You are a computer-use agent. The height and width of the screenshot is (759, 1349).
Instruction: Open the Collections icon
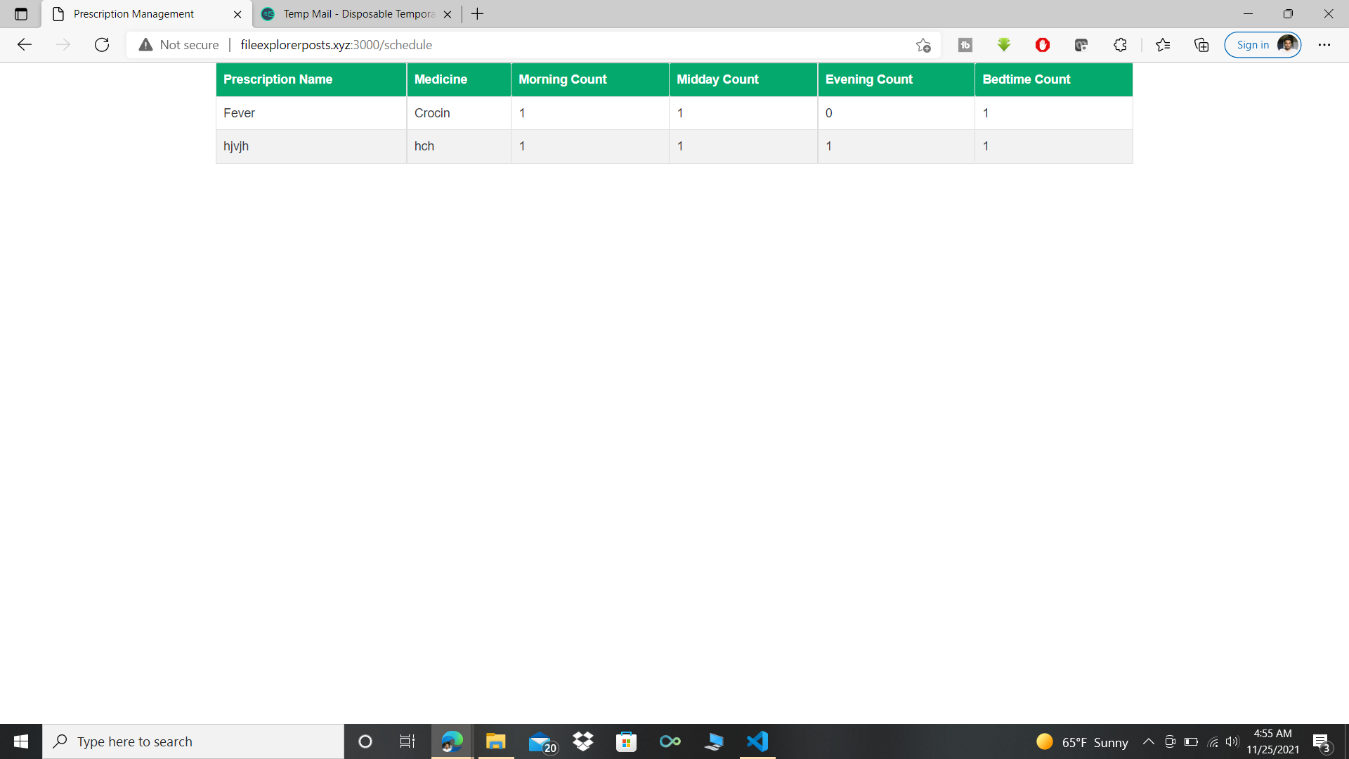click(x=1201, y=45)
